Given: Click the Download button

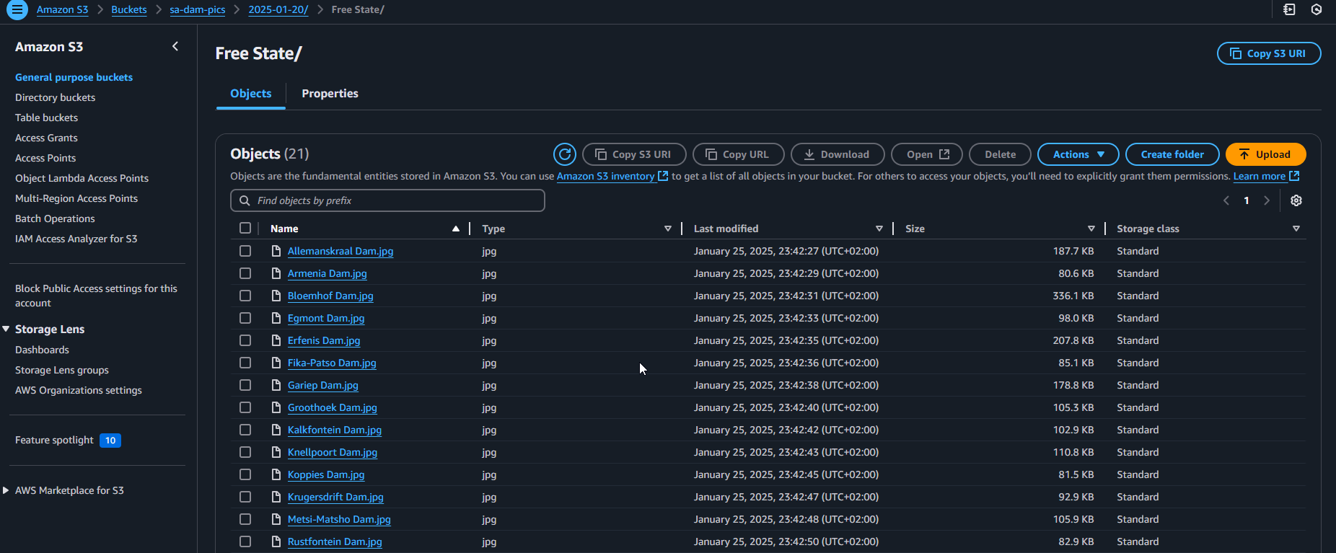Looking at the screenshot, I should tap(837, 154).
